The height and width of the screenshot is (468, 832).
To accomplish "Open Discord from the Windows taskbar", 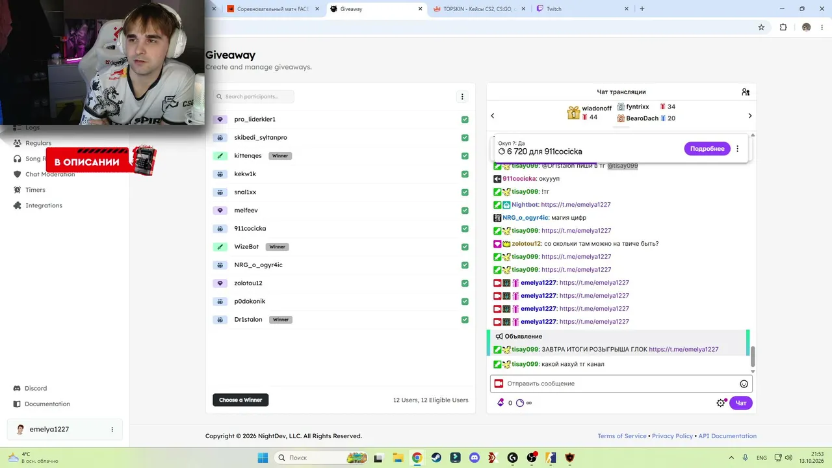I will [474, 458].
